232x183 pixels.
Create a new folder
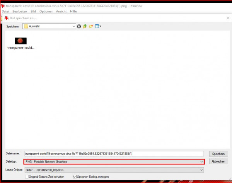(x=91, y=26)
